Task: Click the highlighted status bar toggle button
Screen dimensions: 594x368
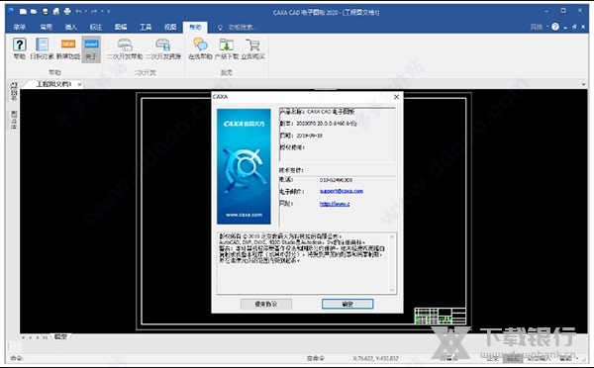Action: [x=512, y=358]
